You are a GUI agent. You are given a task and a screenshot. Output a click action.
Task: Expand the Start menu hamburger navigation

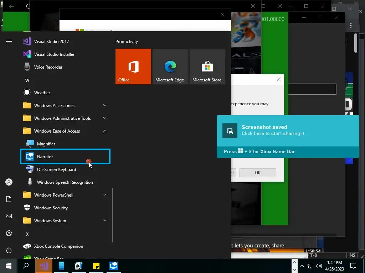click(x=9, y=42)
